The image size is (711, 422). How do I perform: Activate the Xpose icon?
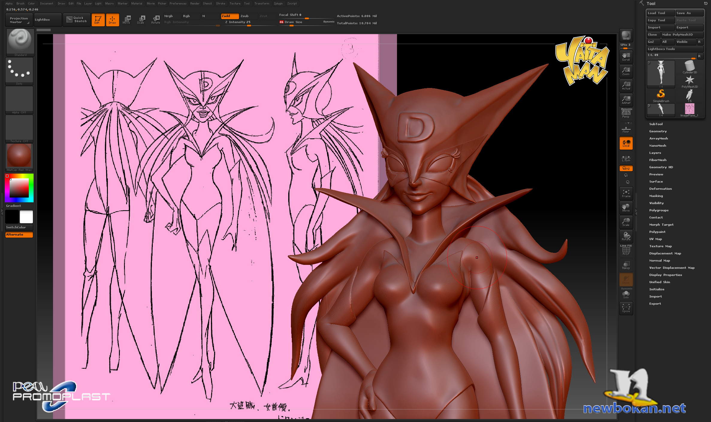(626, 308)
